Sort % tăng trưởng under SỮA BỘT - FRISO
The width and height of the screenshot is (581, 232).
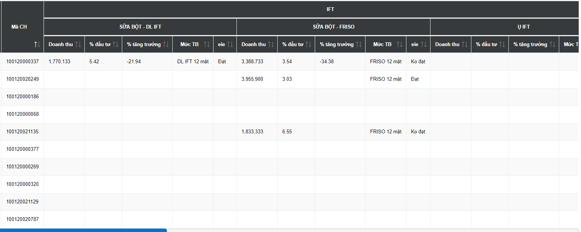pyautogui.click(x=359, y=45)
